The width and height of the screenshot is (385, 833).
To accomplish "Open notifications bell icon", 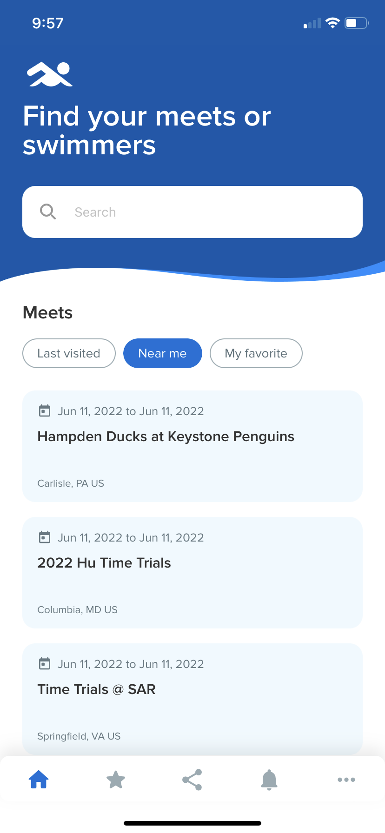I will [269, 780].
